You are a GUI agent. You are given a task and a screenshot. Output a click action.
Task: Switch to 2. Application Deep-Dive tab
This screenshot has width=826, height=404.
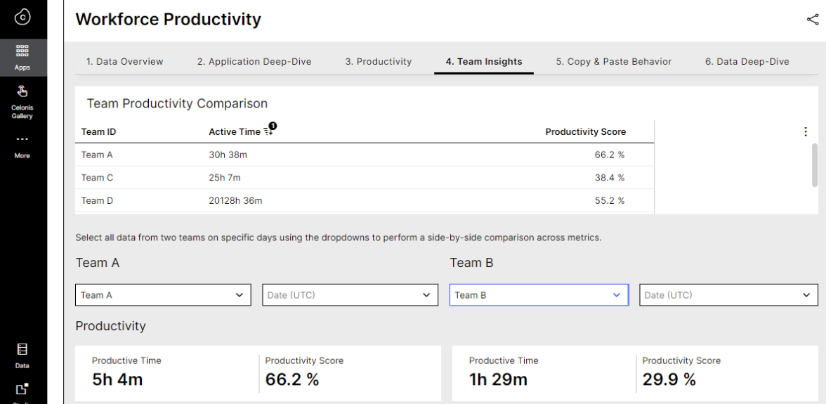pyautogui.click(x=254, y=62)
